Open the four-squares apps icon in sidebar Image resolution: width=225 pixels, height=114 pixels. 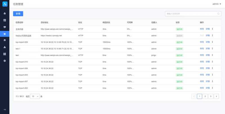(x=4, y=54)
